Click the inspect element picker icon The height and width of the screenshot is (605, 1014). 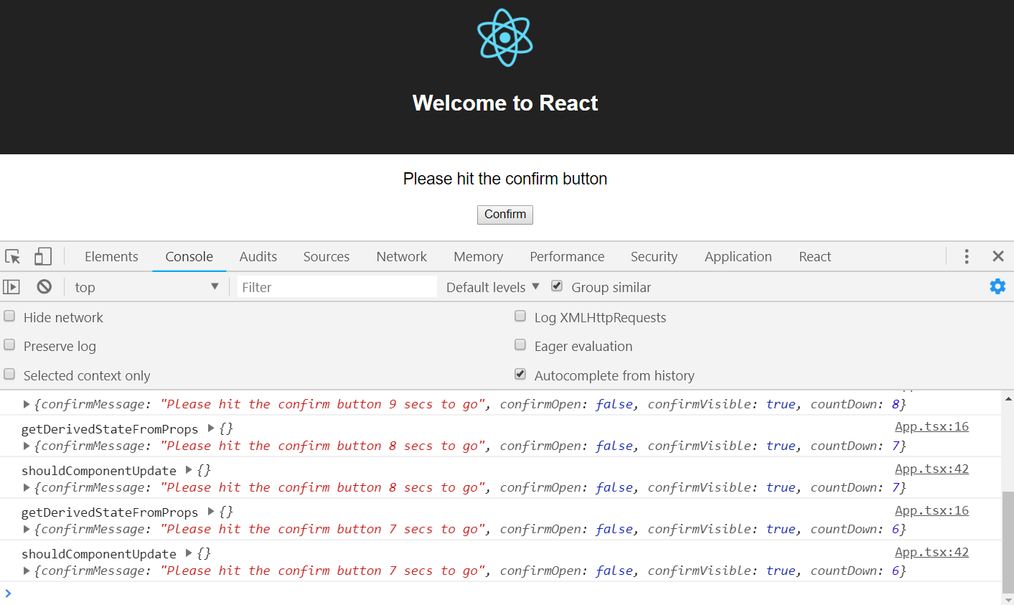(13, 257)
